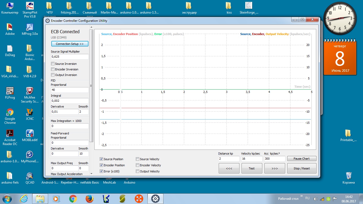Select the Skeinforge_ file on the desktop
Screen dimensions: 363x204
(x=249, y=8)
